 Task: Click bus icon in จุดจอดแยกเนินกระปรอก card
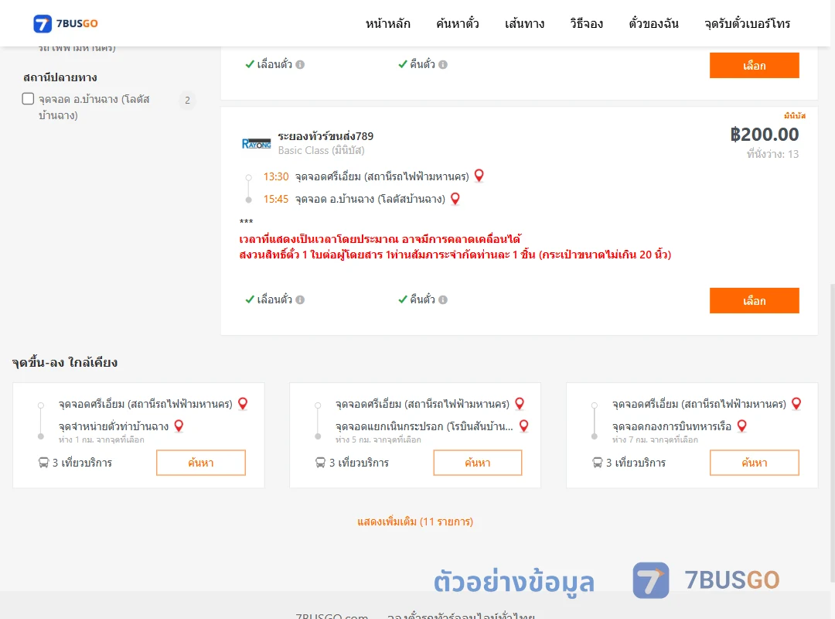[321, 462]
